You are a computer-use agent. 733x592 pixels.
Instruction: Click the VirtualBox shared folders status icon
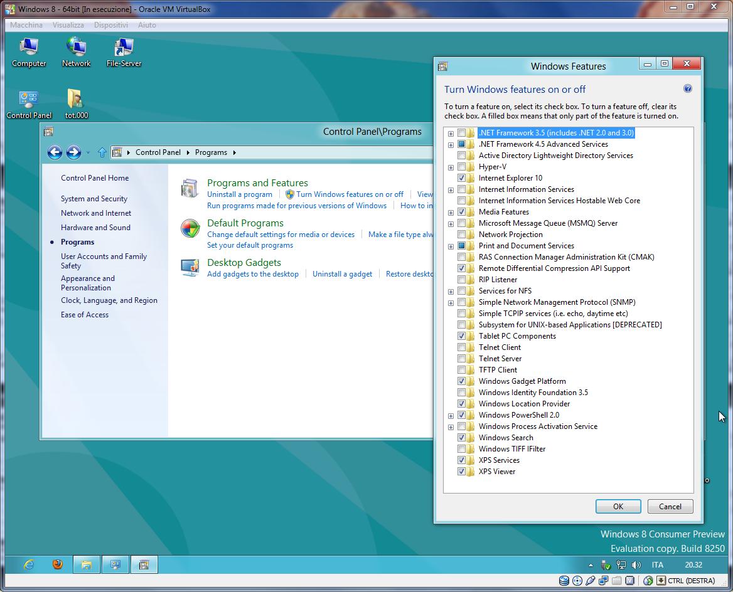click(617, 581)
